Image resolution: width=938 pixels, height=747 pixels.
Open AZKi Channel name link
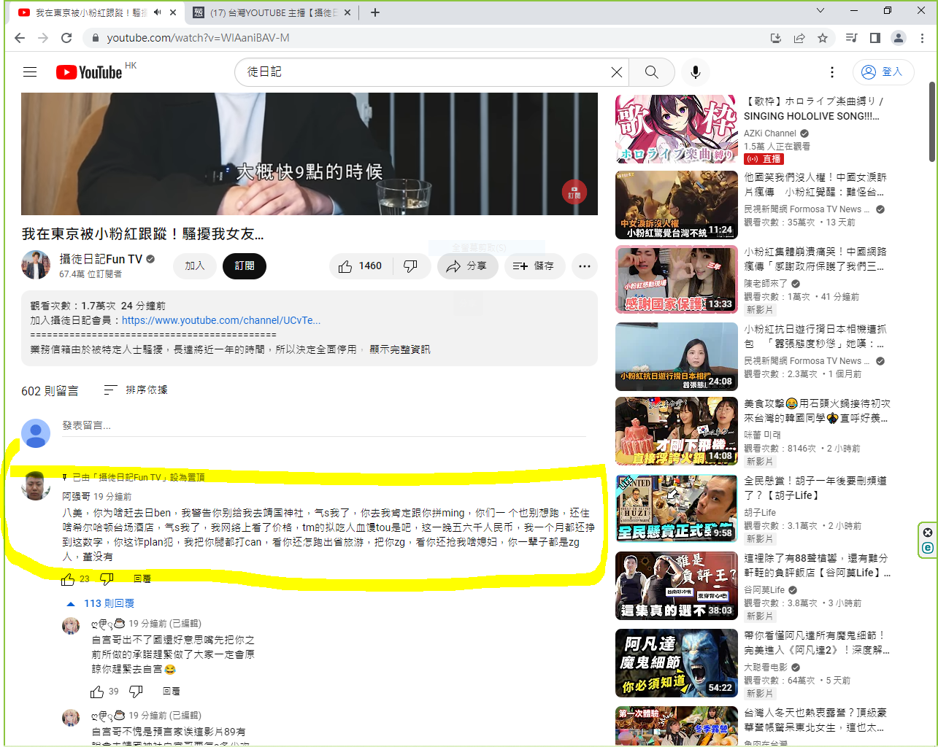point(770,133)
